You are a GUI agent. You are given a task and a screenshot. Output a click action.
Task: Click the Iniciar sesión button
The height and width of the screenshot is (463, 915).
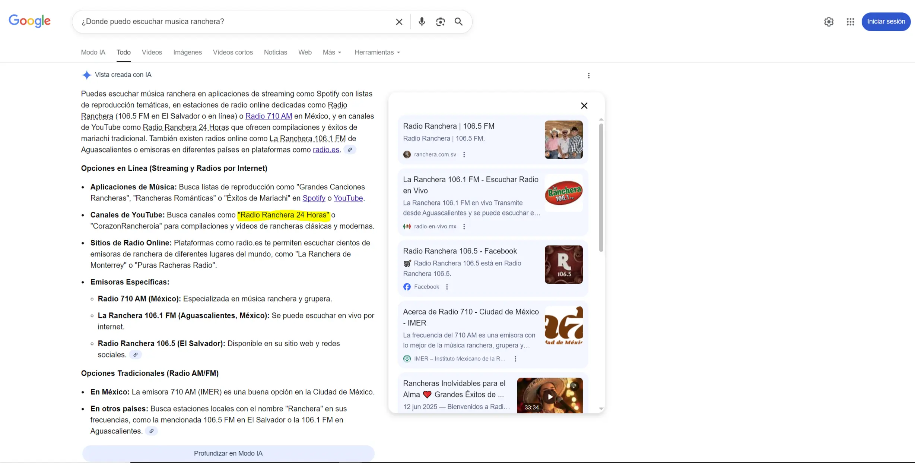click(886, 22)
